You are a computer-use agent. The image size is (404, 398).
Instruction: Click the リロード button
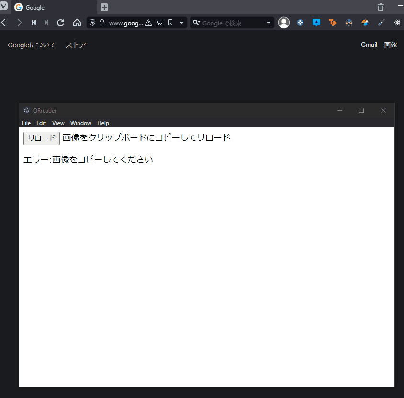click(x=42, y=138)
